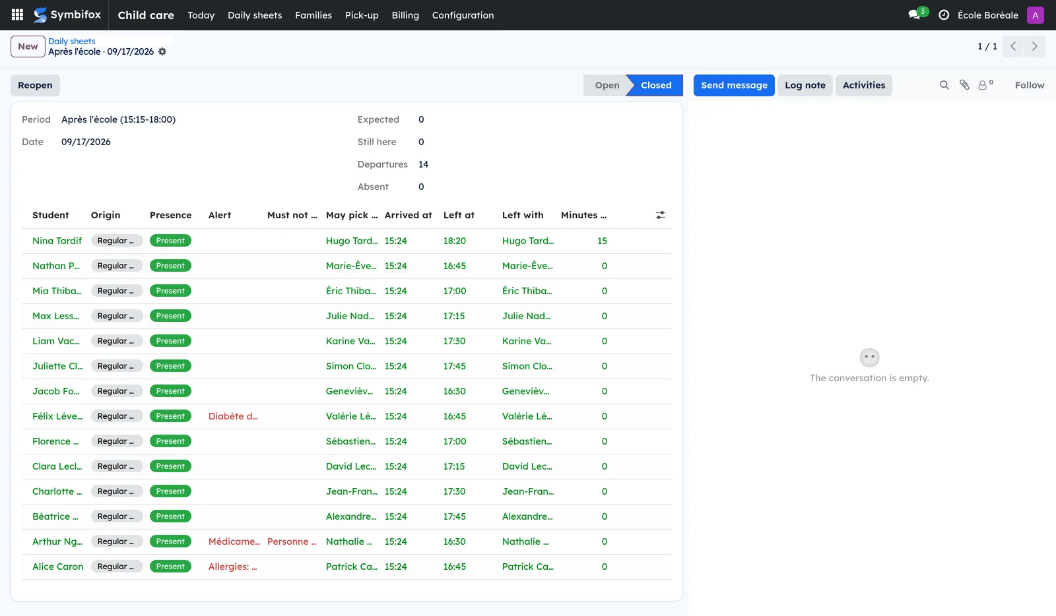Create a New daily sheet
This screenshot has height=616, width=1056.
pos(28,46)
